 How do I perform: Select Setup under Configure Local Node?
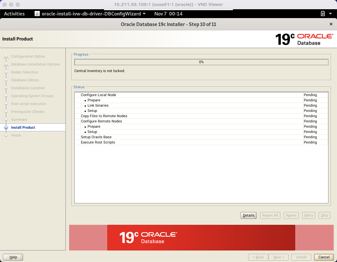click(x=201, y=111)
